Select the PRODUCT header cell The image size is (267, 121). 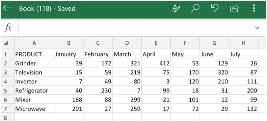pos(34,54)
